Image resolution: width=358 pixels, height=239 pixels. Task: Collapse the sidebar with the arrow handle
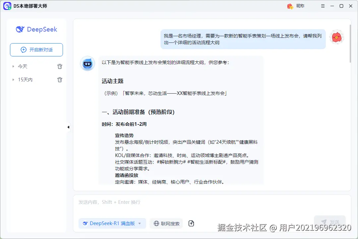tap(68, 127)
